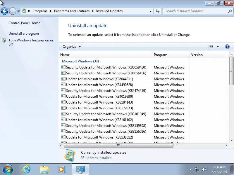Open the Windows Explorer folder taskbar icon
This screenshot has height=175, width=234.
[44, 169]
